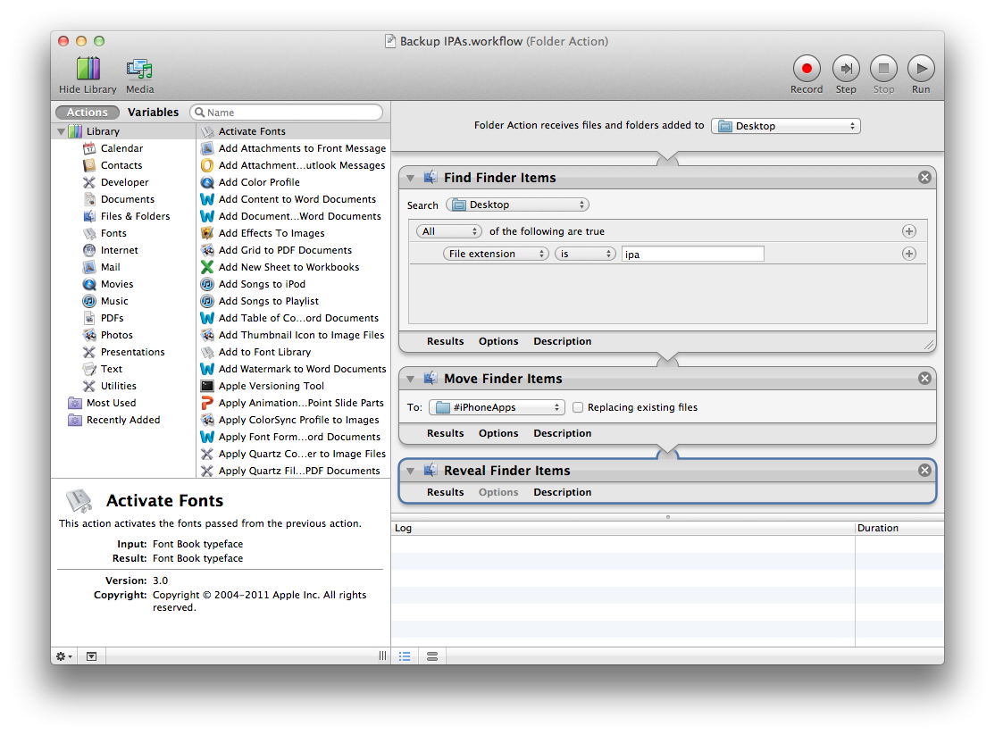
Task: Enable Replacing existing files checkbox
Action: pos(578,407)
